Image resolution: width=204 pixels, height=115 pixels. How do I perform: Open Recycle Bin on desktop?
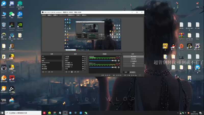coord(4,26)
